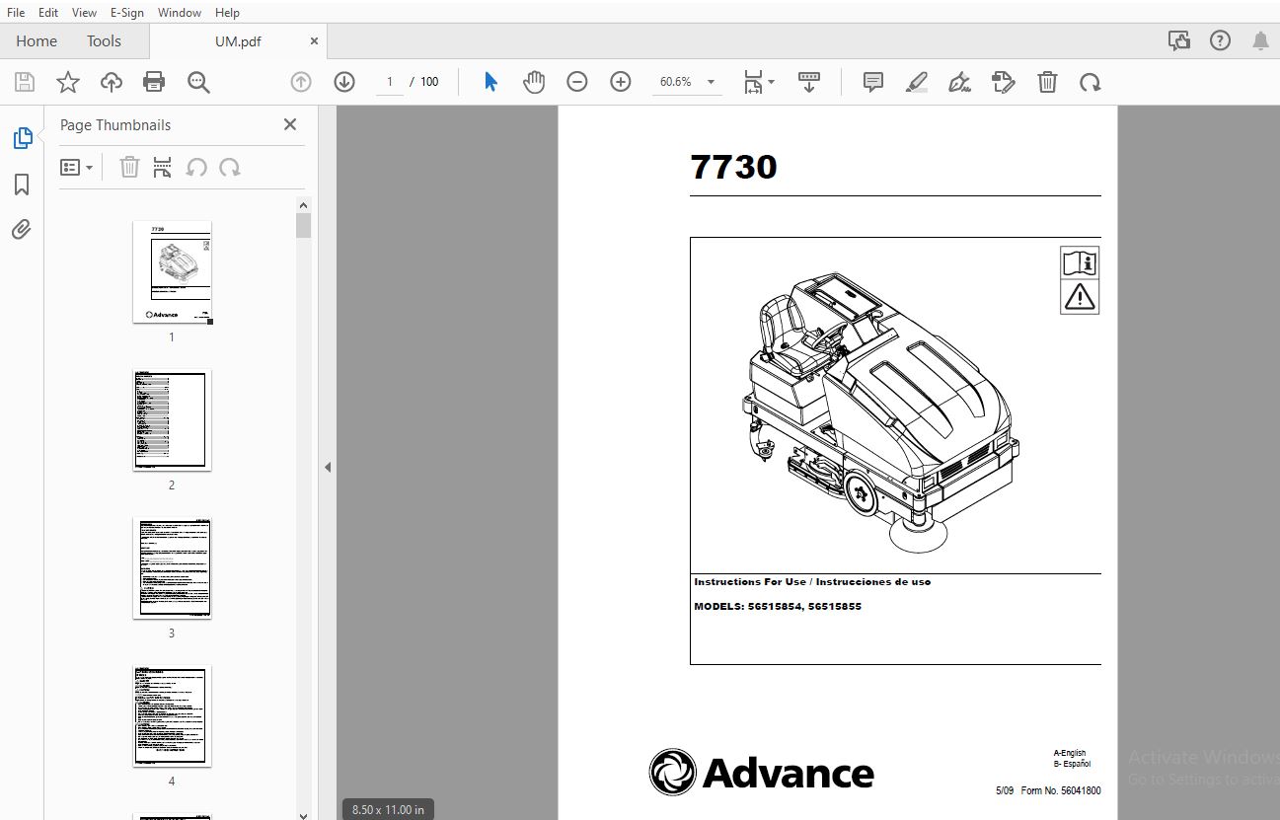This screenshot has width=1280, height=820.
Task: Click the edit page stamp icon
Action: pos(1004,82)
